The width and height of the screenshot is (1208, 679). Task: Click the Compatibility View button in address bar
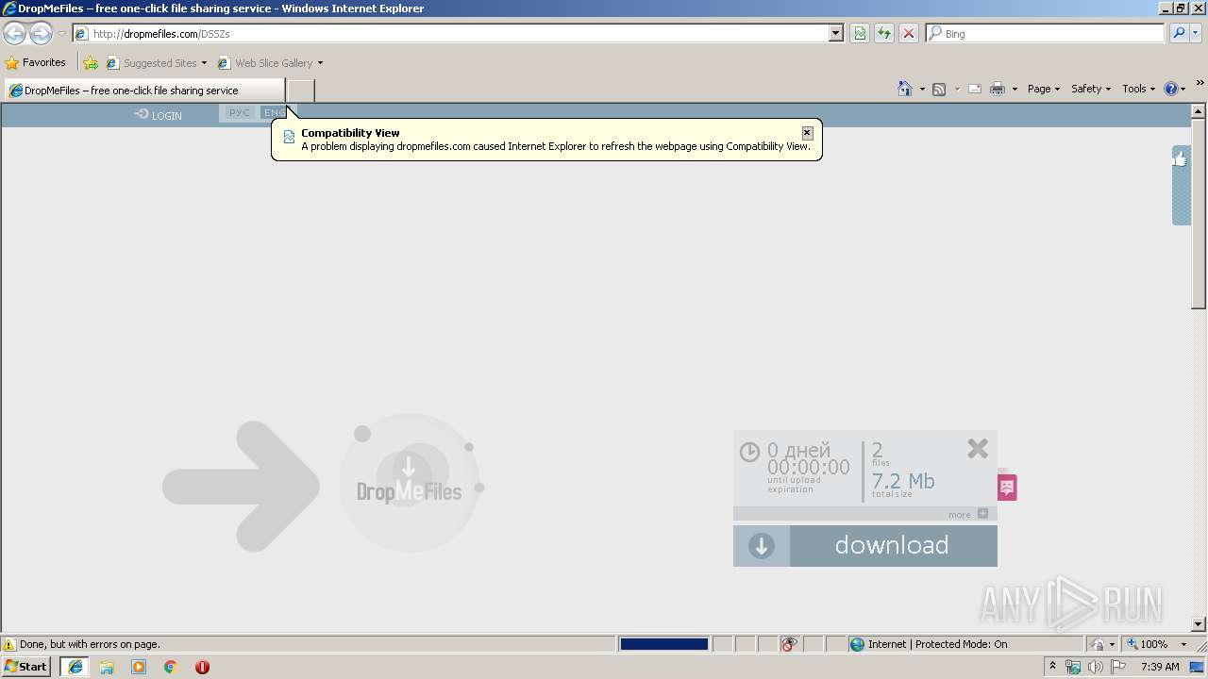tap(860, 33)
